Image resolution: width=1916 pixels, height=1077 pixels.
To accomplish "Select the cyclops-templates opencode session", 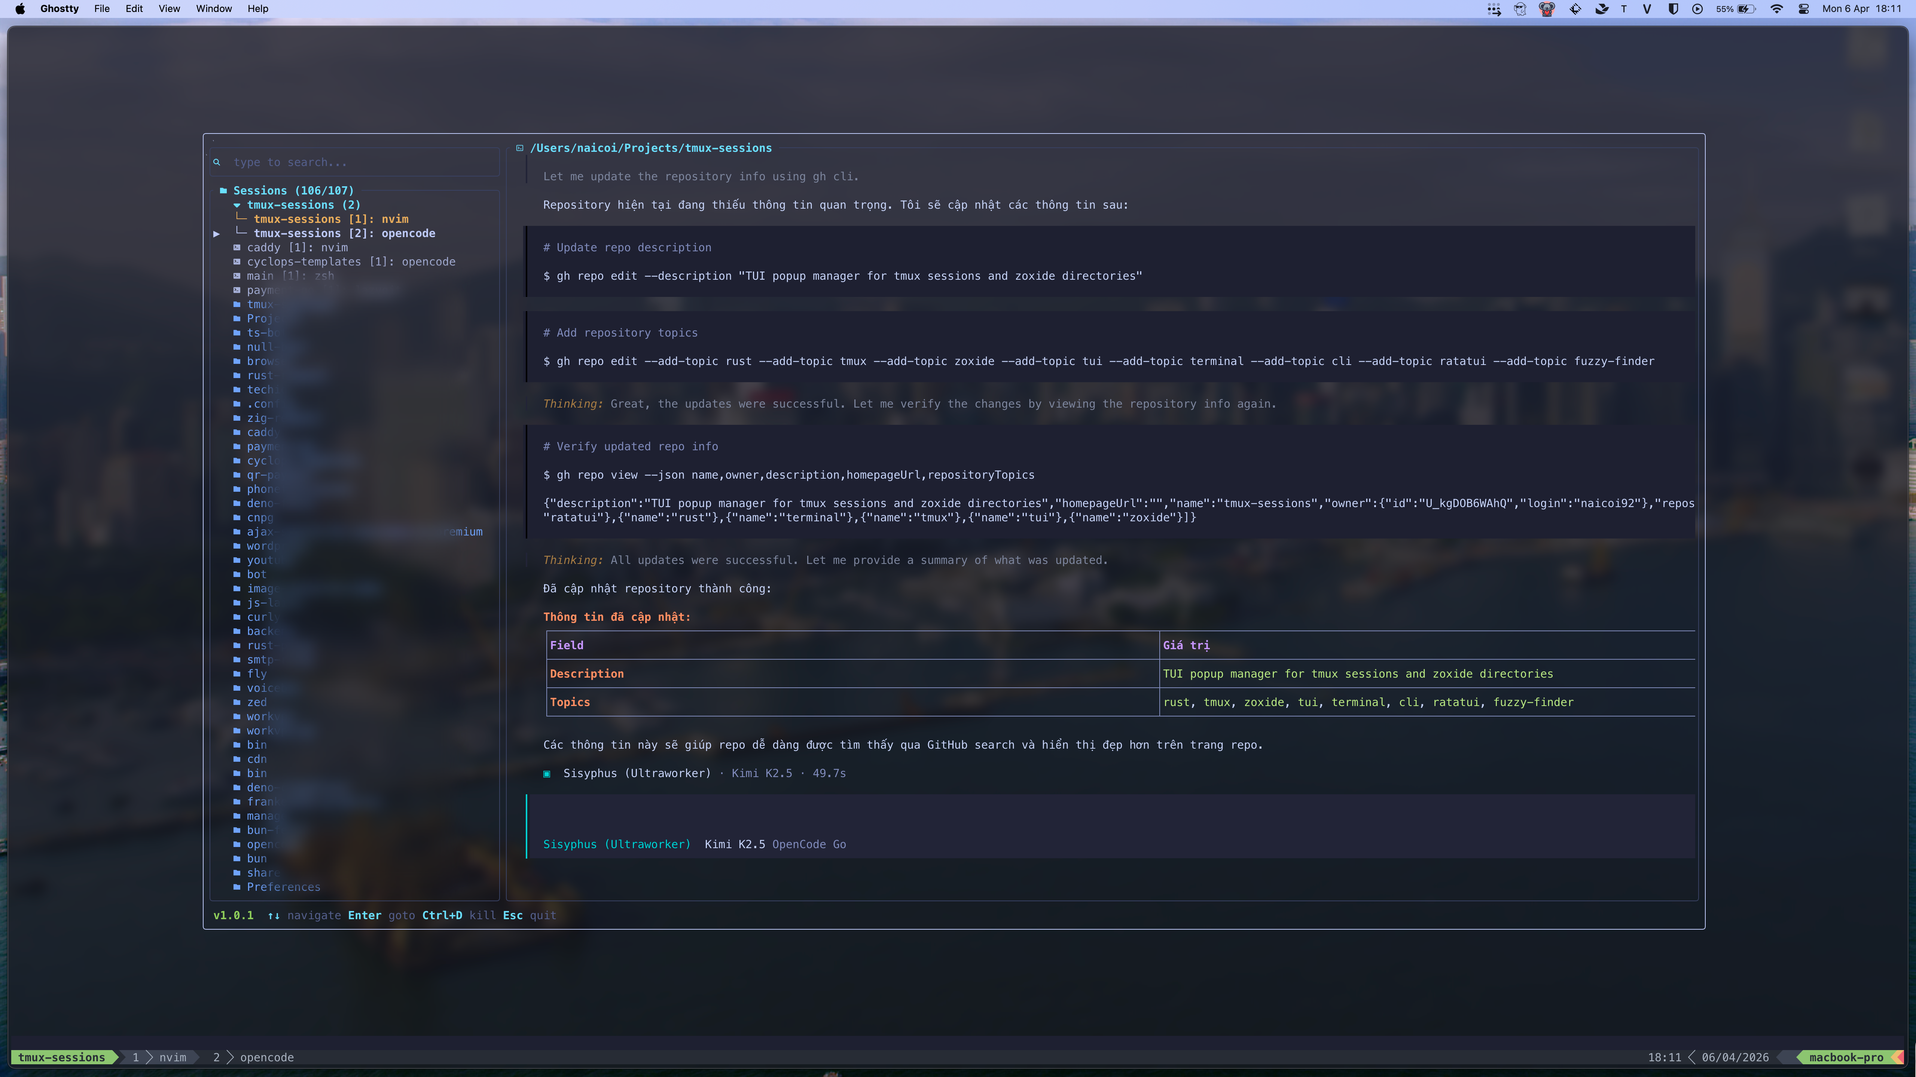I will (350, 262).
